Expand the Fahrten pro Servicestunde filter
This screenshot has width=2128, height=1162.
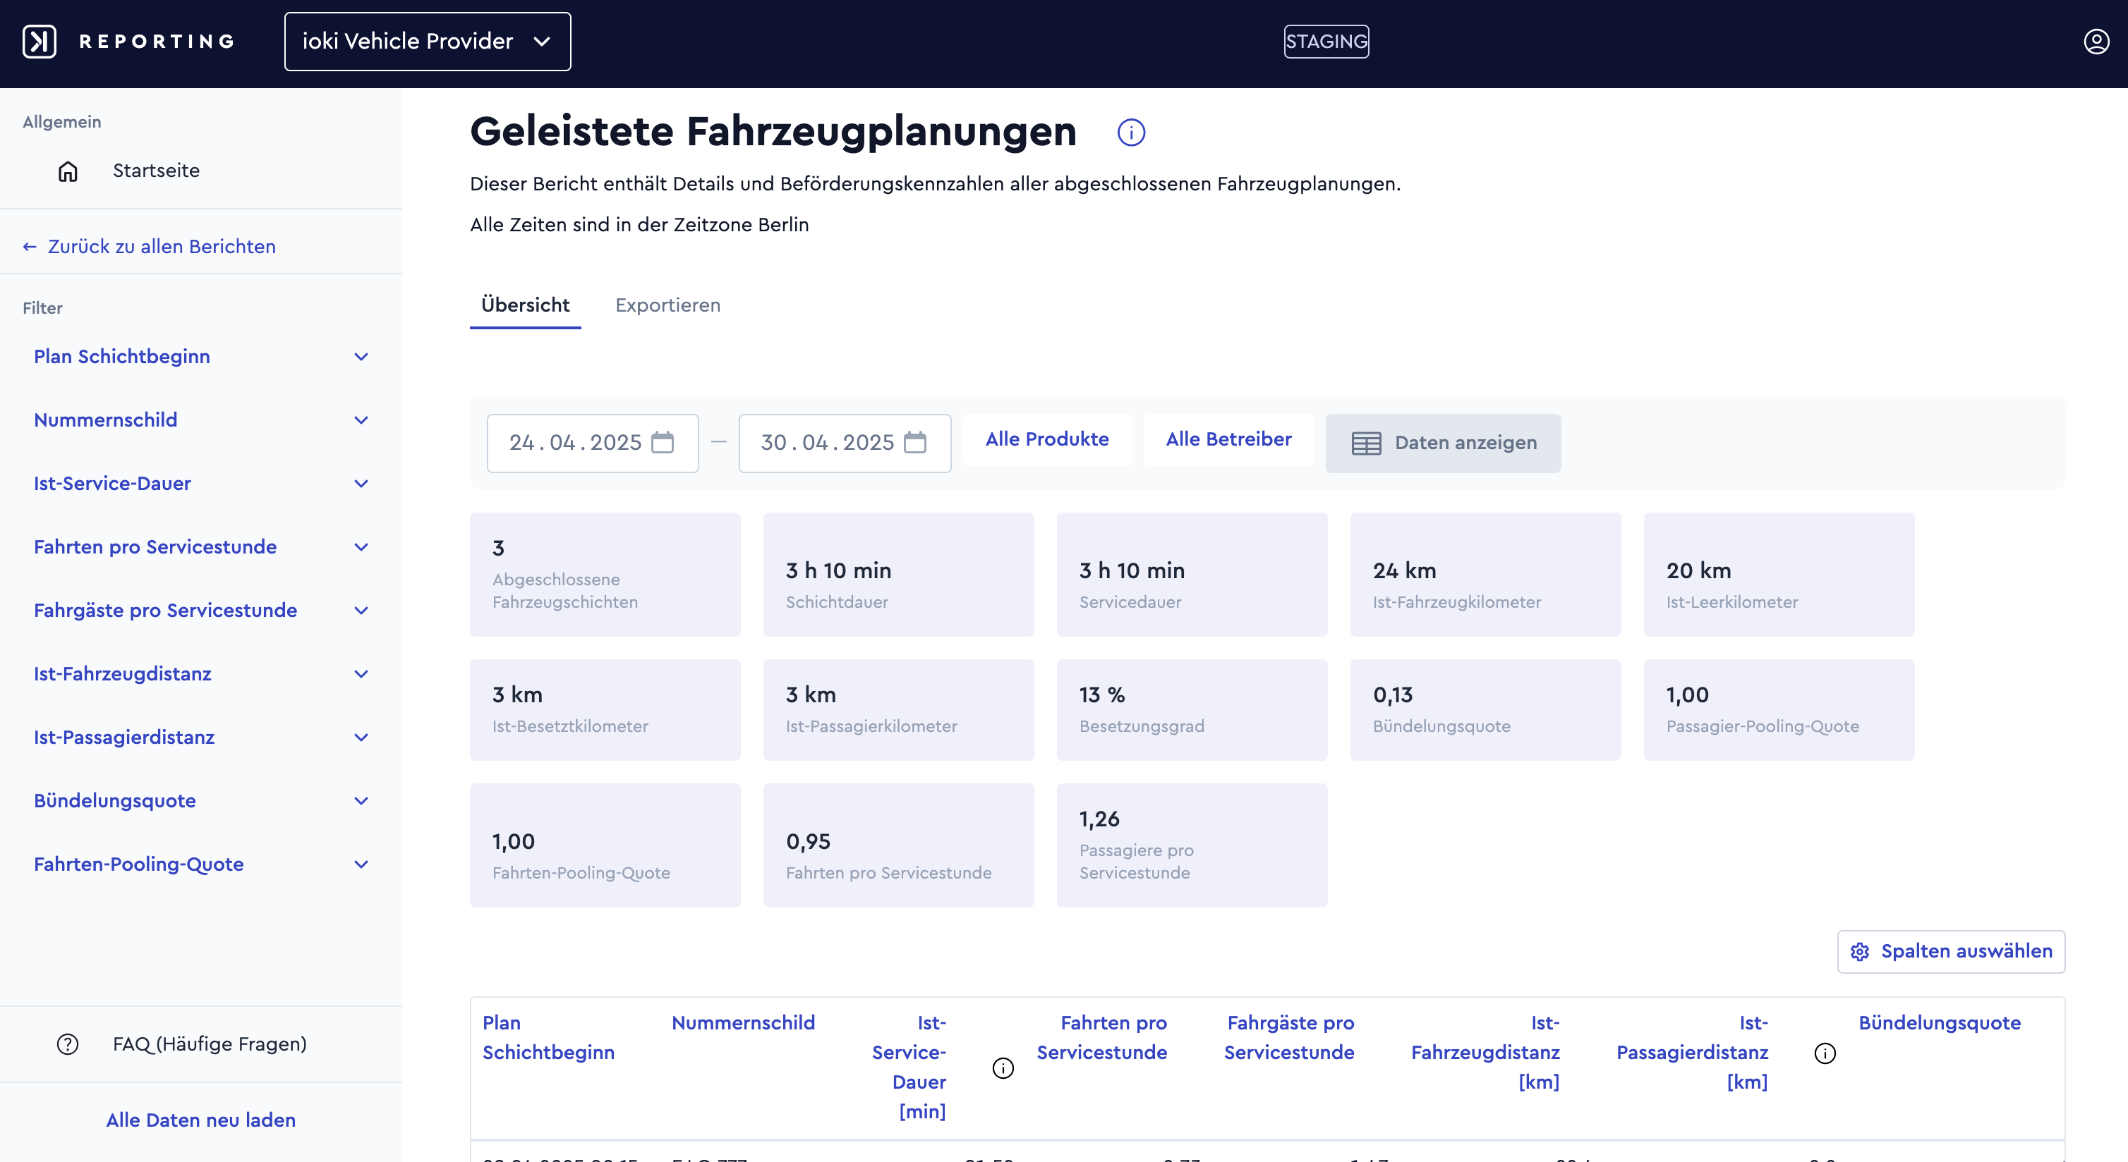tap(201, 547)
